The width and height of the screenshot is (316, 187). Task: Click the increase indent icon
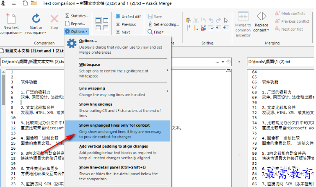(x=226, y=28)
